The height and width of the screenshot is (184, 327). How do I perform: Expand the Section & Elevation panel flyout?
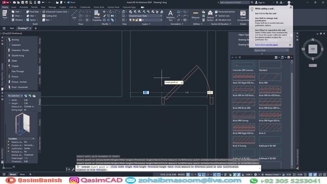point(221,24)
